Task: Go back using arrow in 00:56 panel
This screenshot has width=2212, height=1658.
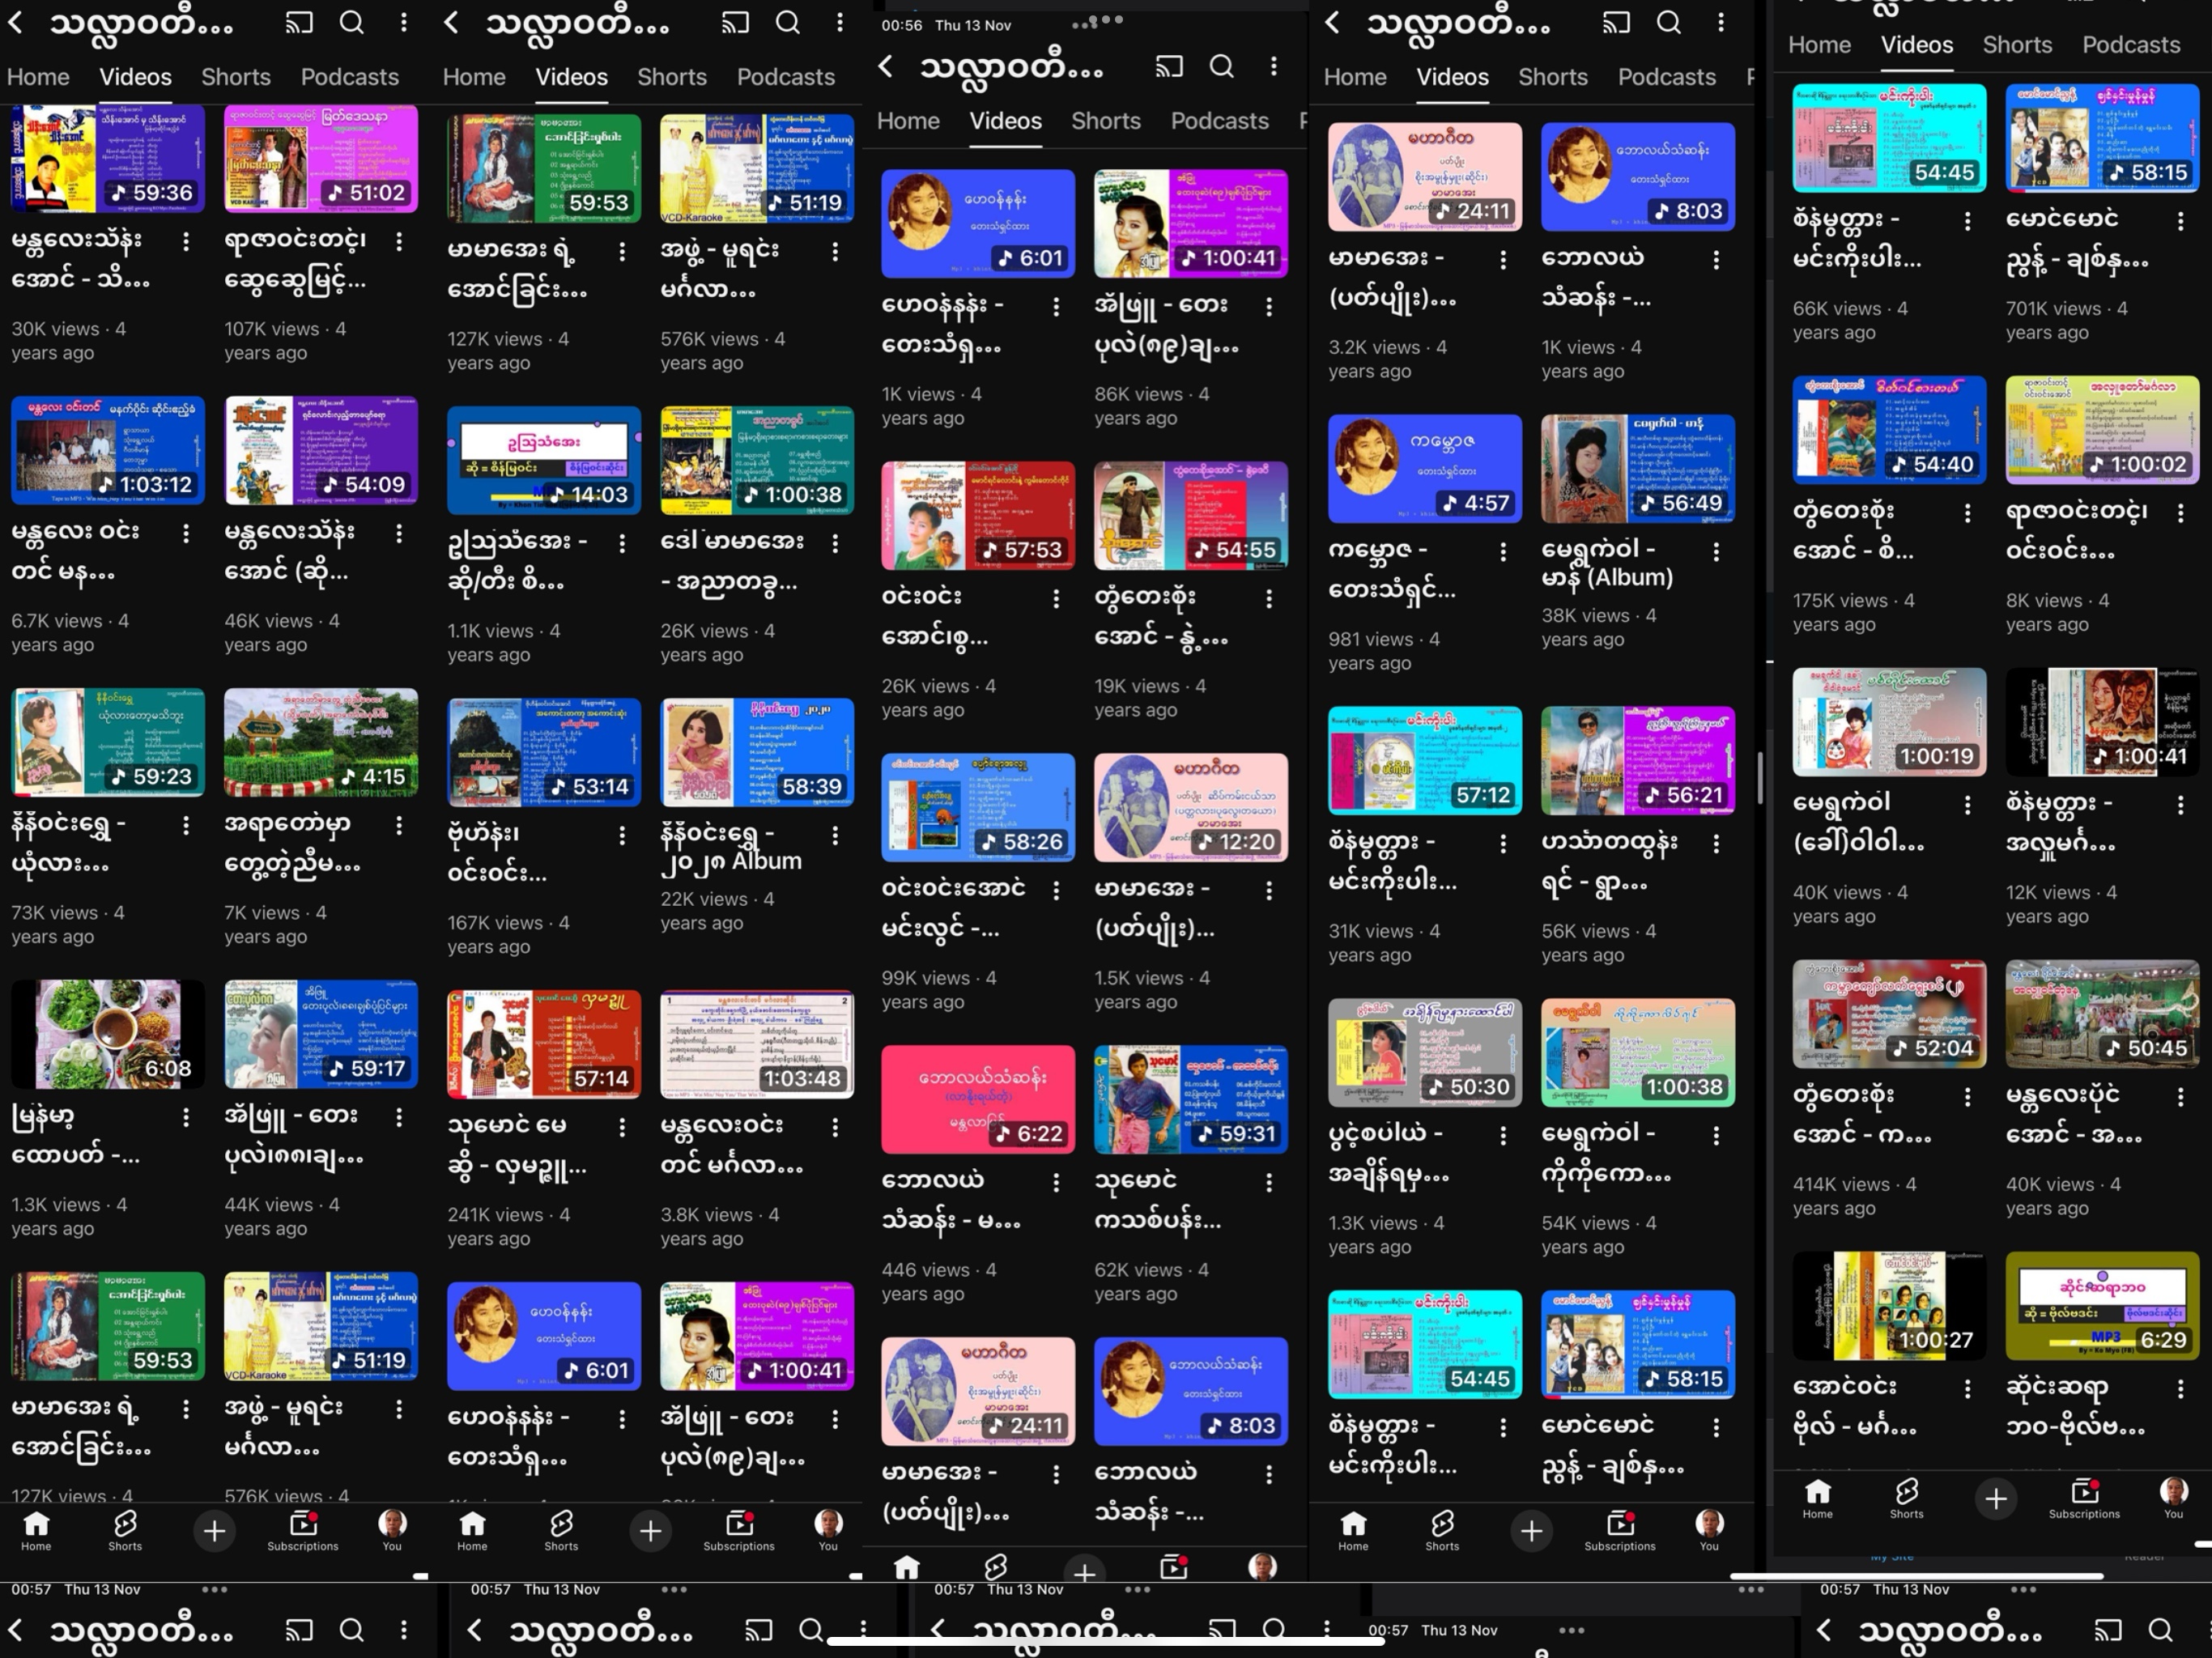Action: (885, 66)
